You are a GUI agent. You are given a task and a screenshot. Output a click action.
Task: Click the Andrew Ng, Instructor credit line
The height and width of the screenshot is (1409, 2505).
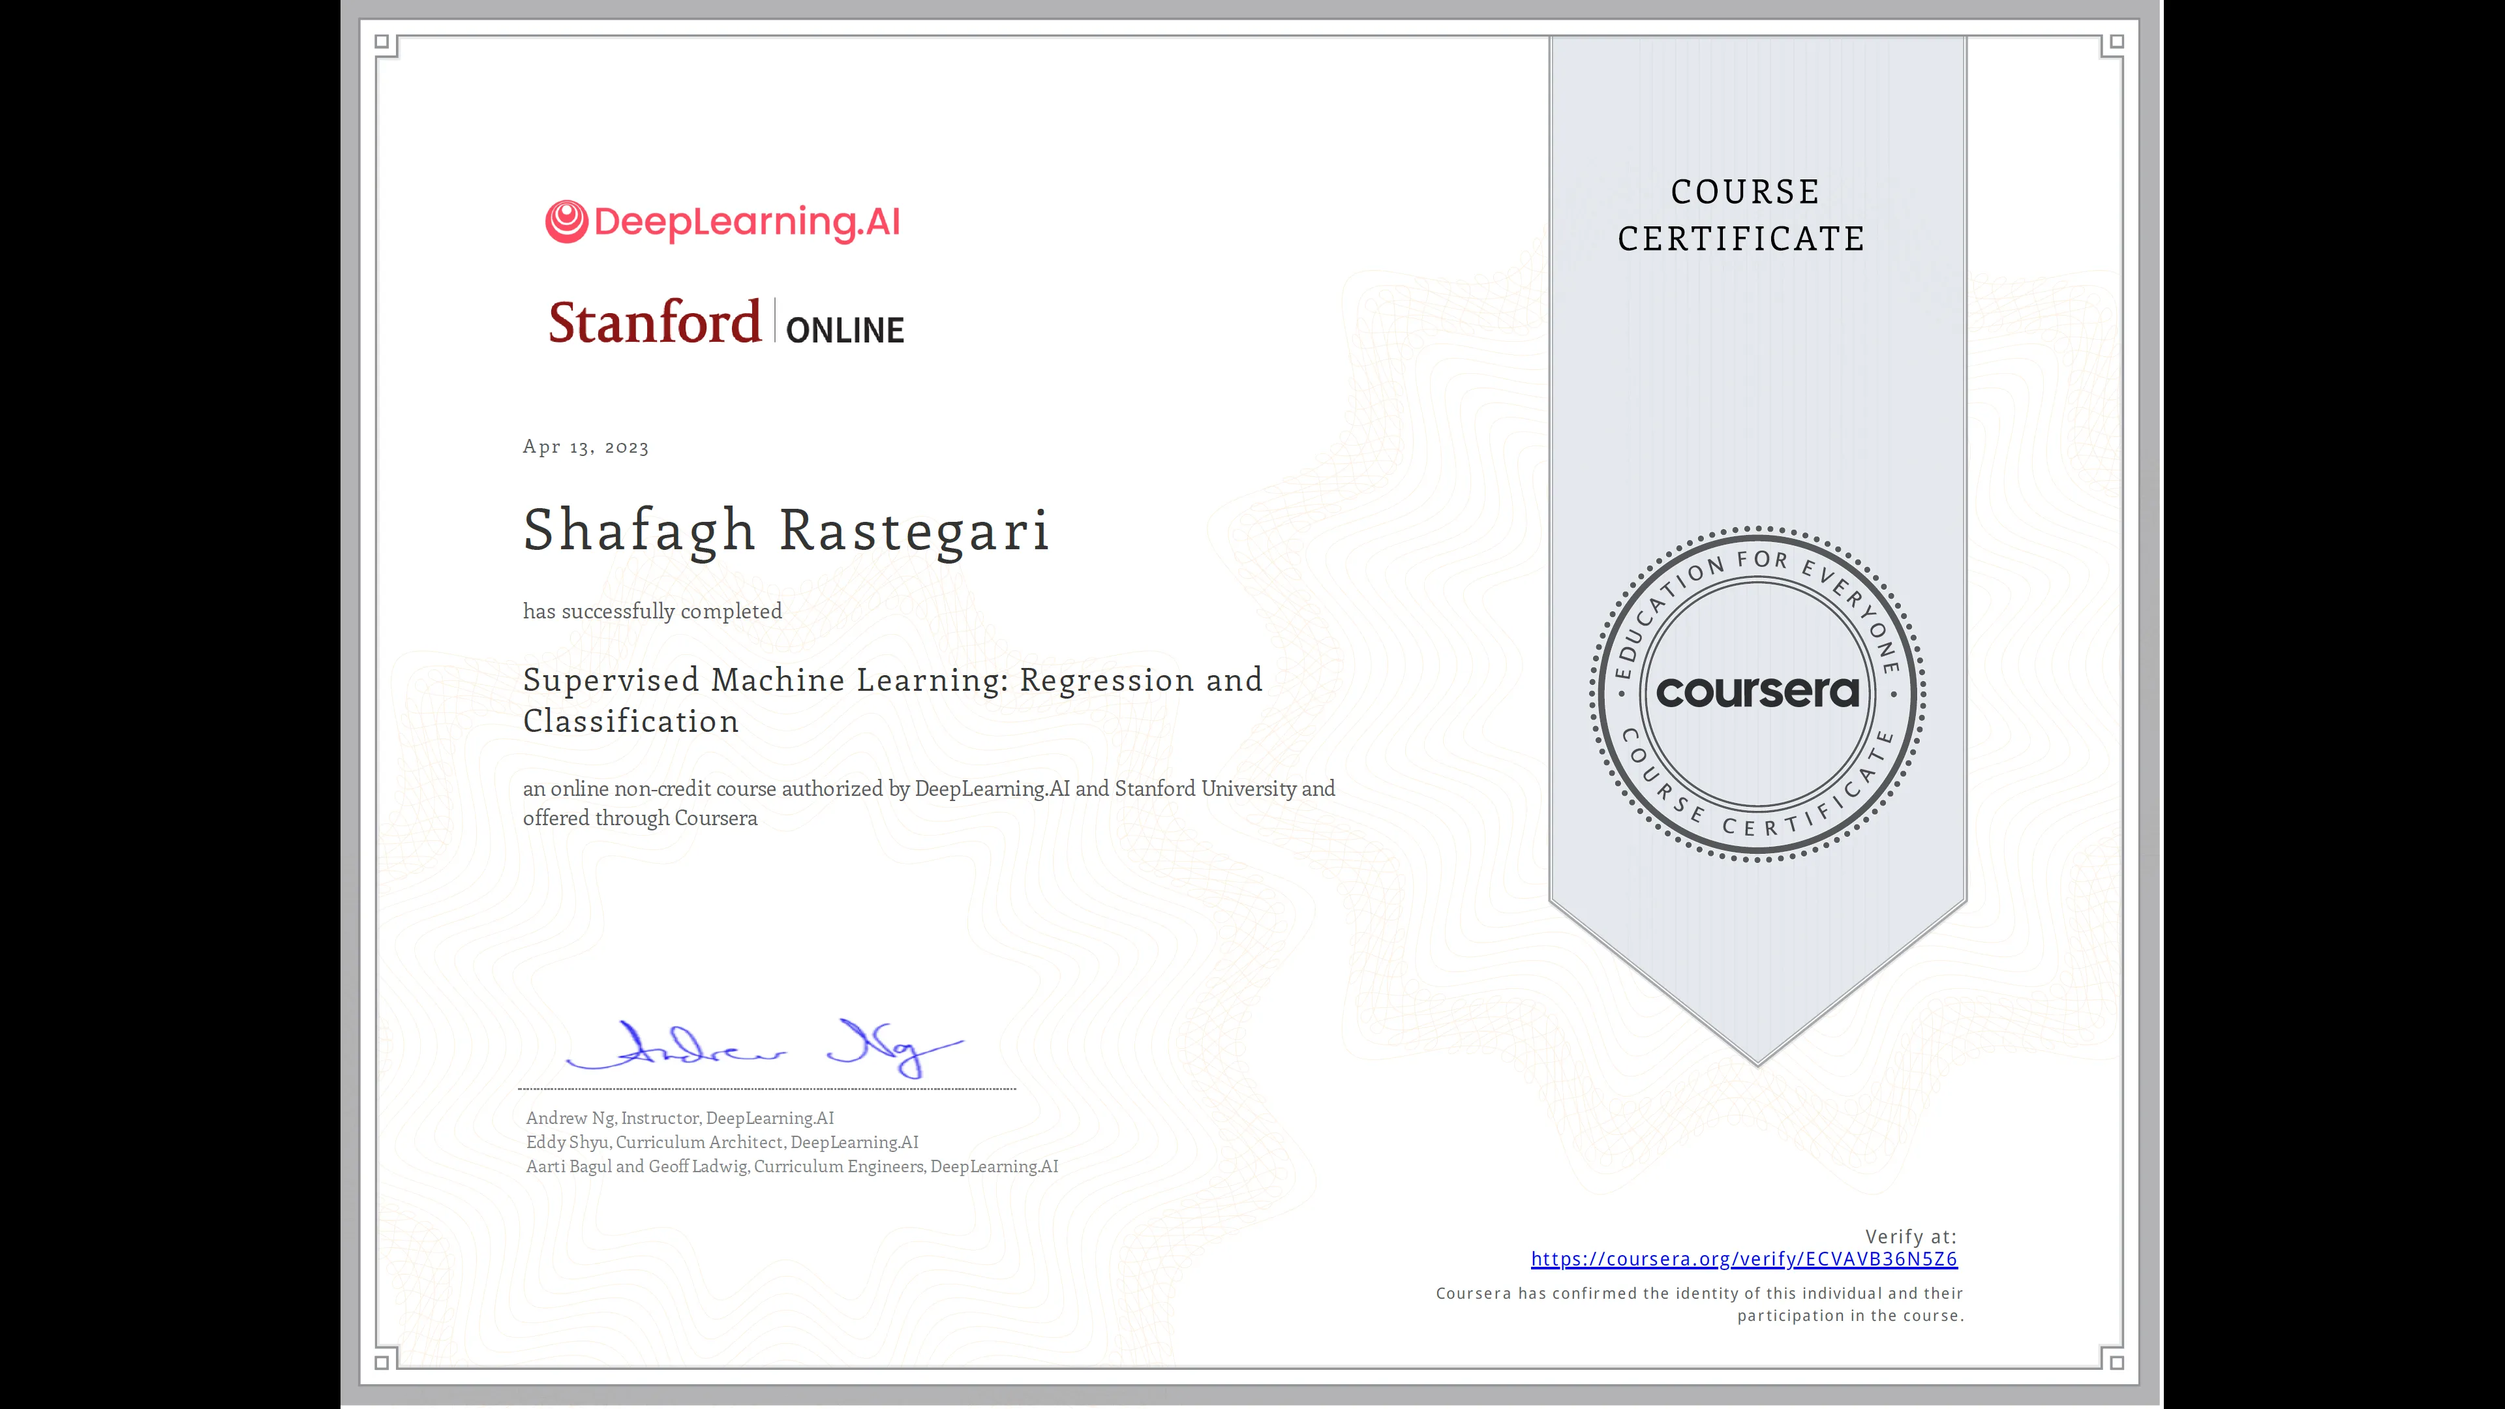pyautogui.click(x=680, y=1118)
